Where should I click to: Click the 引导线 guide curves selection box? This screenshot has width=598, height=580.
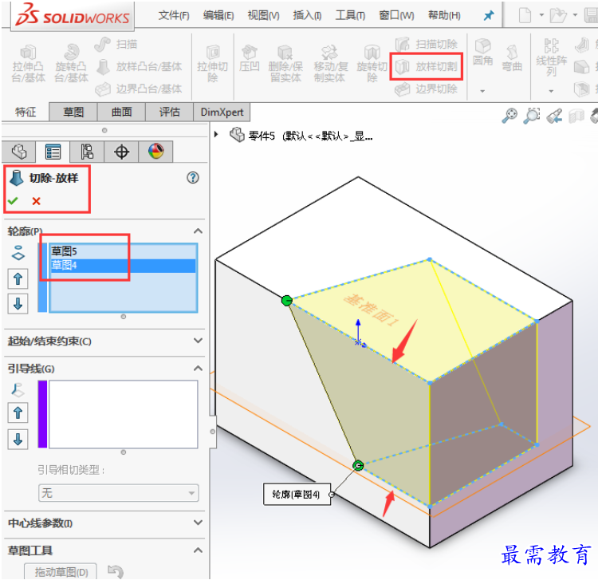click(x=123, y=414)
